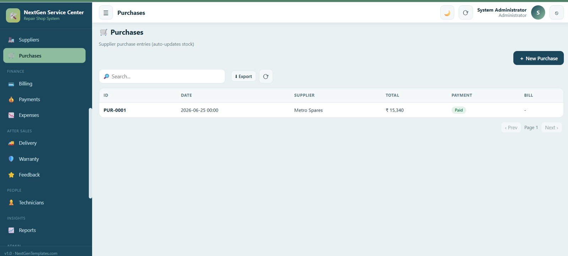Click the System Administrator user name
Image resolution: width=568 pixels, height=256 pixels.
502,10
